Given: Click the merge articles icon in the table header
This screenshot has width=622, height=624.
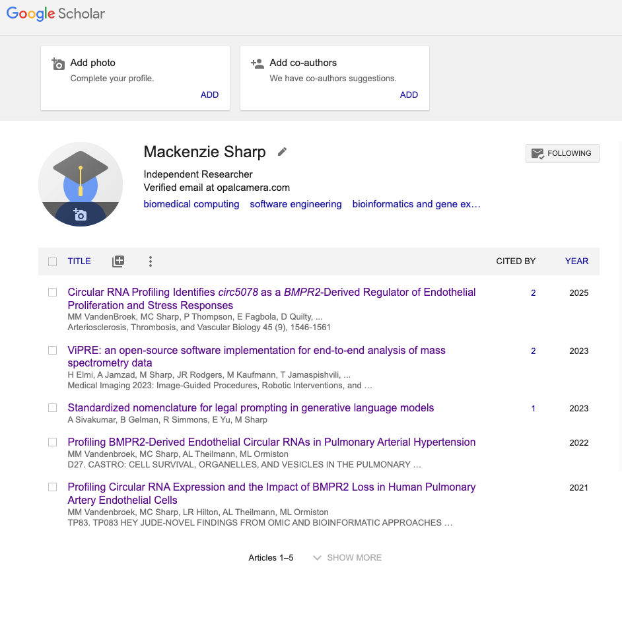Looking at the screenshot, I should click(x=118, y=261).
